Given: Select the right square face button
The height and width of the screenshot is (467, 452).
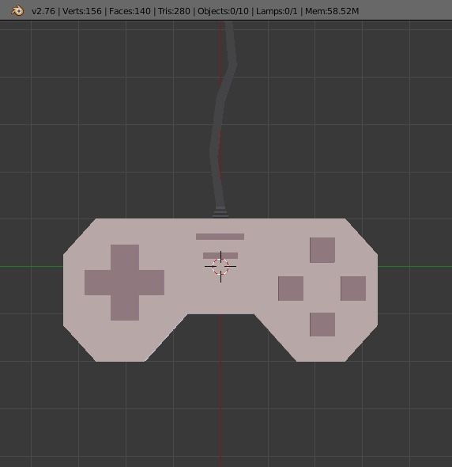Looking at the screenshot, I should coord(353,288).
